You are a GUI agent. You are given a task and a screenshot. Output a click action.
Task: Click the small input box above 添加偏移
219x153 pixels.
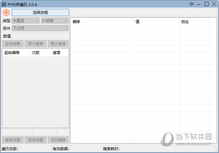click(63, 132)
